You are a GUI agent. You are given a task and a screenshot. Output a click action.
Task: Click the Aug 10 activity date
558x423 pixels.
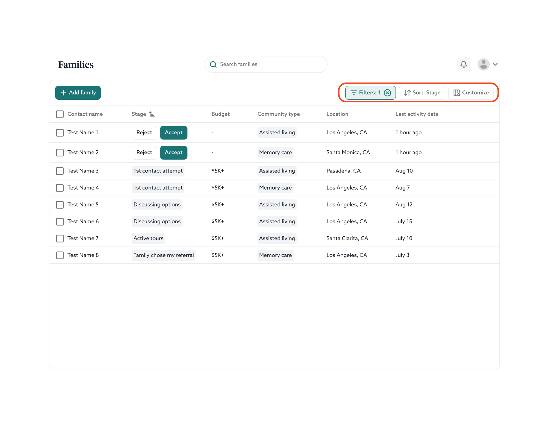click(404, 171)
